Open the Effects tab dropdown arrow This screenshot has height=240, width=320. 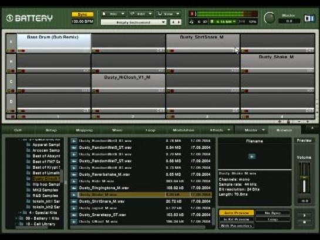(x=229, y=130)
